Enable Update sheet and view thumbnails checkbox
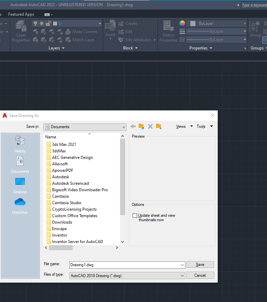 coord(135,216)
